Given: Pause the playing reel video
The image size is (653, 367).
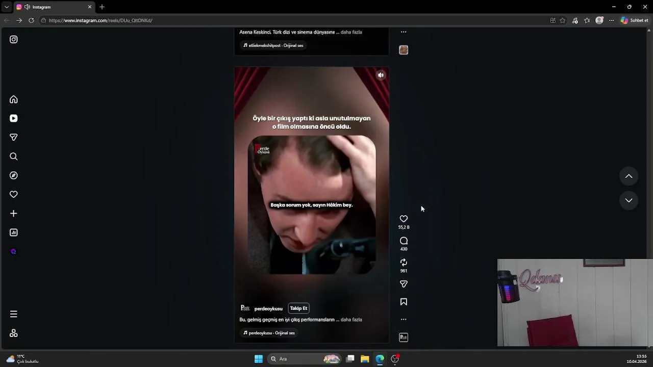Looking at the screenshot, I should tap(312, 204).
